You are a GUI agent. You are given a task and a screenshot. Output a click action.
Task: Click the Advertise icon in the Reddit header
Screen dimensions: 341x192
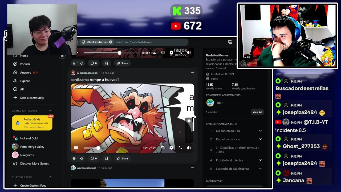[230, 42]
